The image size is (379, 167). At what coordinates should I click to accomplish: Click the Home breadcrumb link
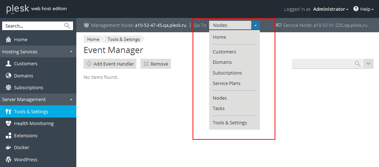[x=93, y=39]
